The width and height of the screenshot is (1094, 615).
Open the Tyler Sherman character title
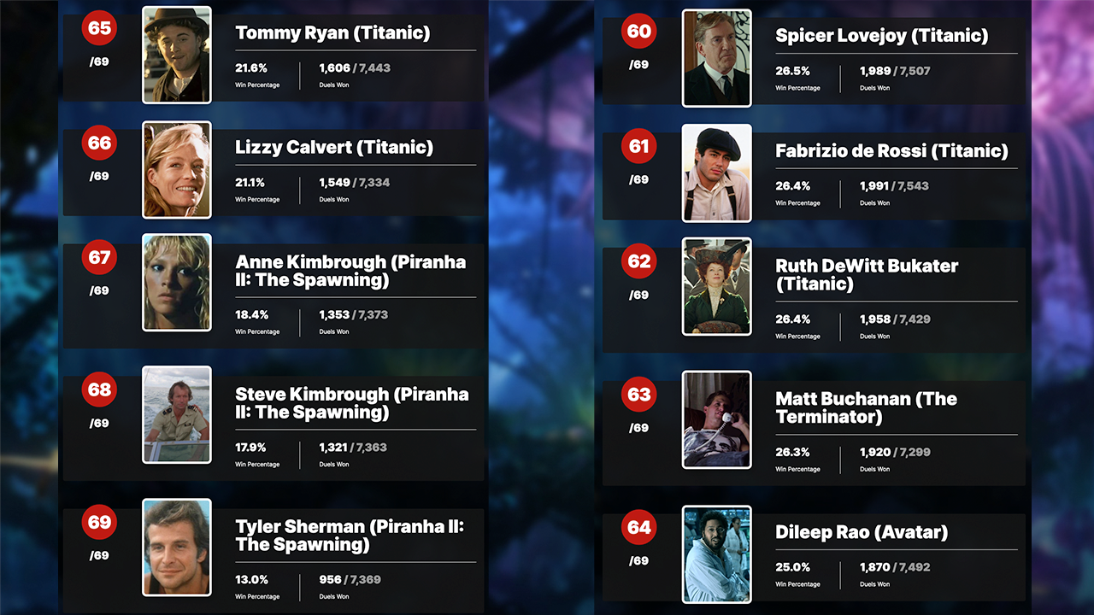pyautogui.click(x=350, y=536)
